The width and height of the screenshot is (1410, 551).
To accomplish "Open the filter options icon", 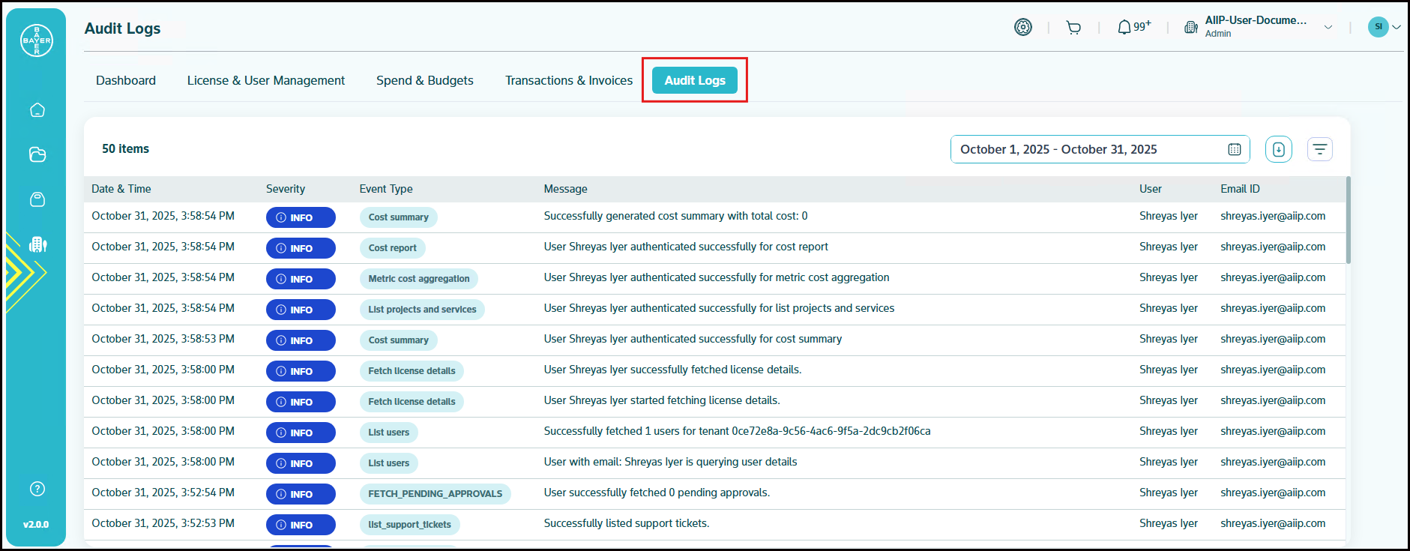I will click(1319, 149).
